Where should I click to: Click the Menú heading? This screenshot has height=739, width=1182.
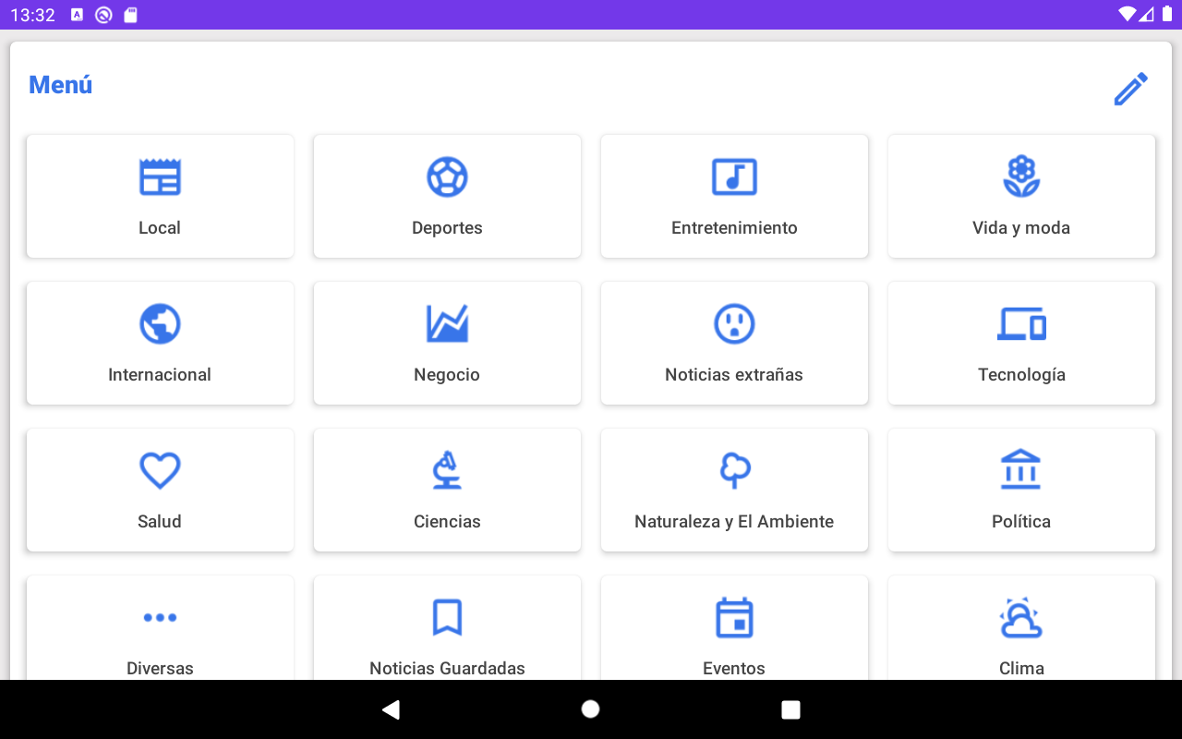[x=61, y=85]
